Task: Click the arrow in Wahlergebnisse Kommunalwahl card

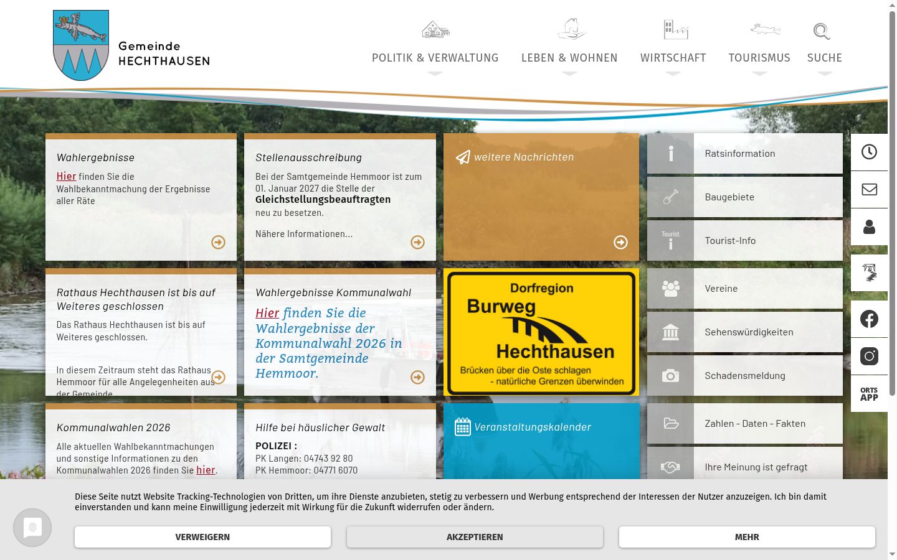Action: click(417, 377)
